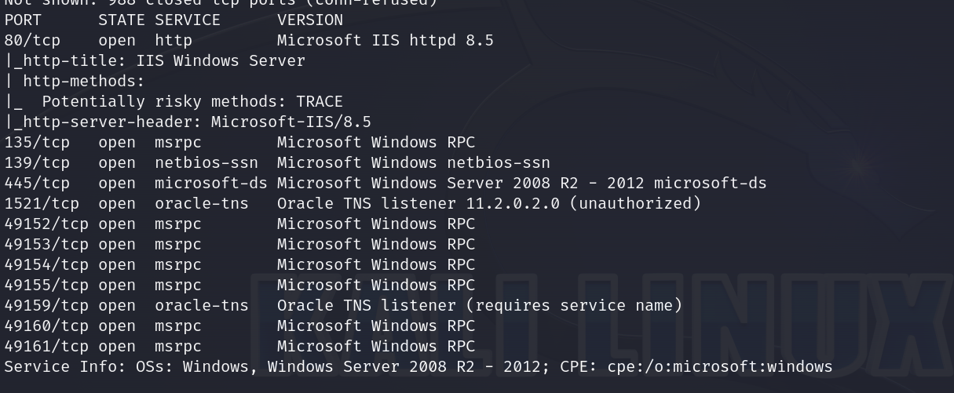Click the 49154/tcp port entry
This screenshot has width=954, height=393.
click(x=46, y=264)
